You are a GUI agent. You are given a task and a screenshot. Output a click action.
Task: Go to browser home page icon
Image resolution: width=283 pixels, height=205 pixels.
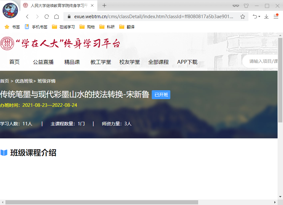[x=56, y=17]
